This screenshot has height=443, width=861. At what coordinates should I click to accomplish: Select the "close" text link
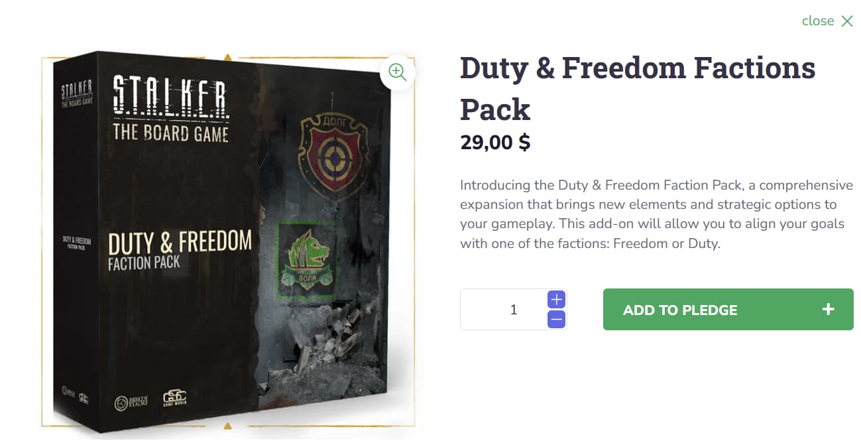point(818,21)
